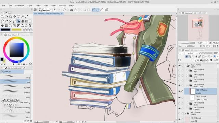
Task: Select the Lasso selection tool
Action: (x=18, y=17)
